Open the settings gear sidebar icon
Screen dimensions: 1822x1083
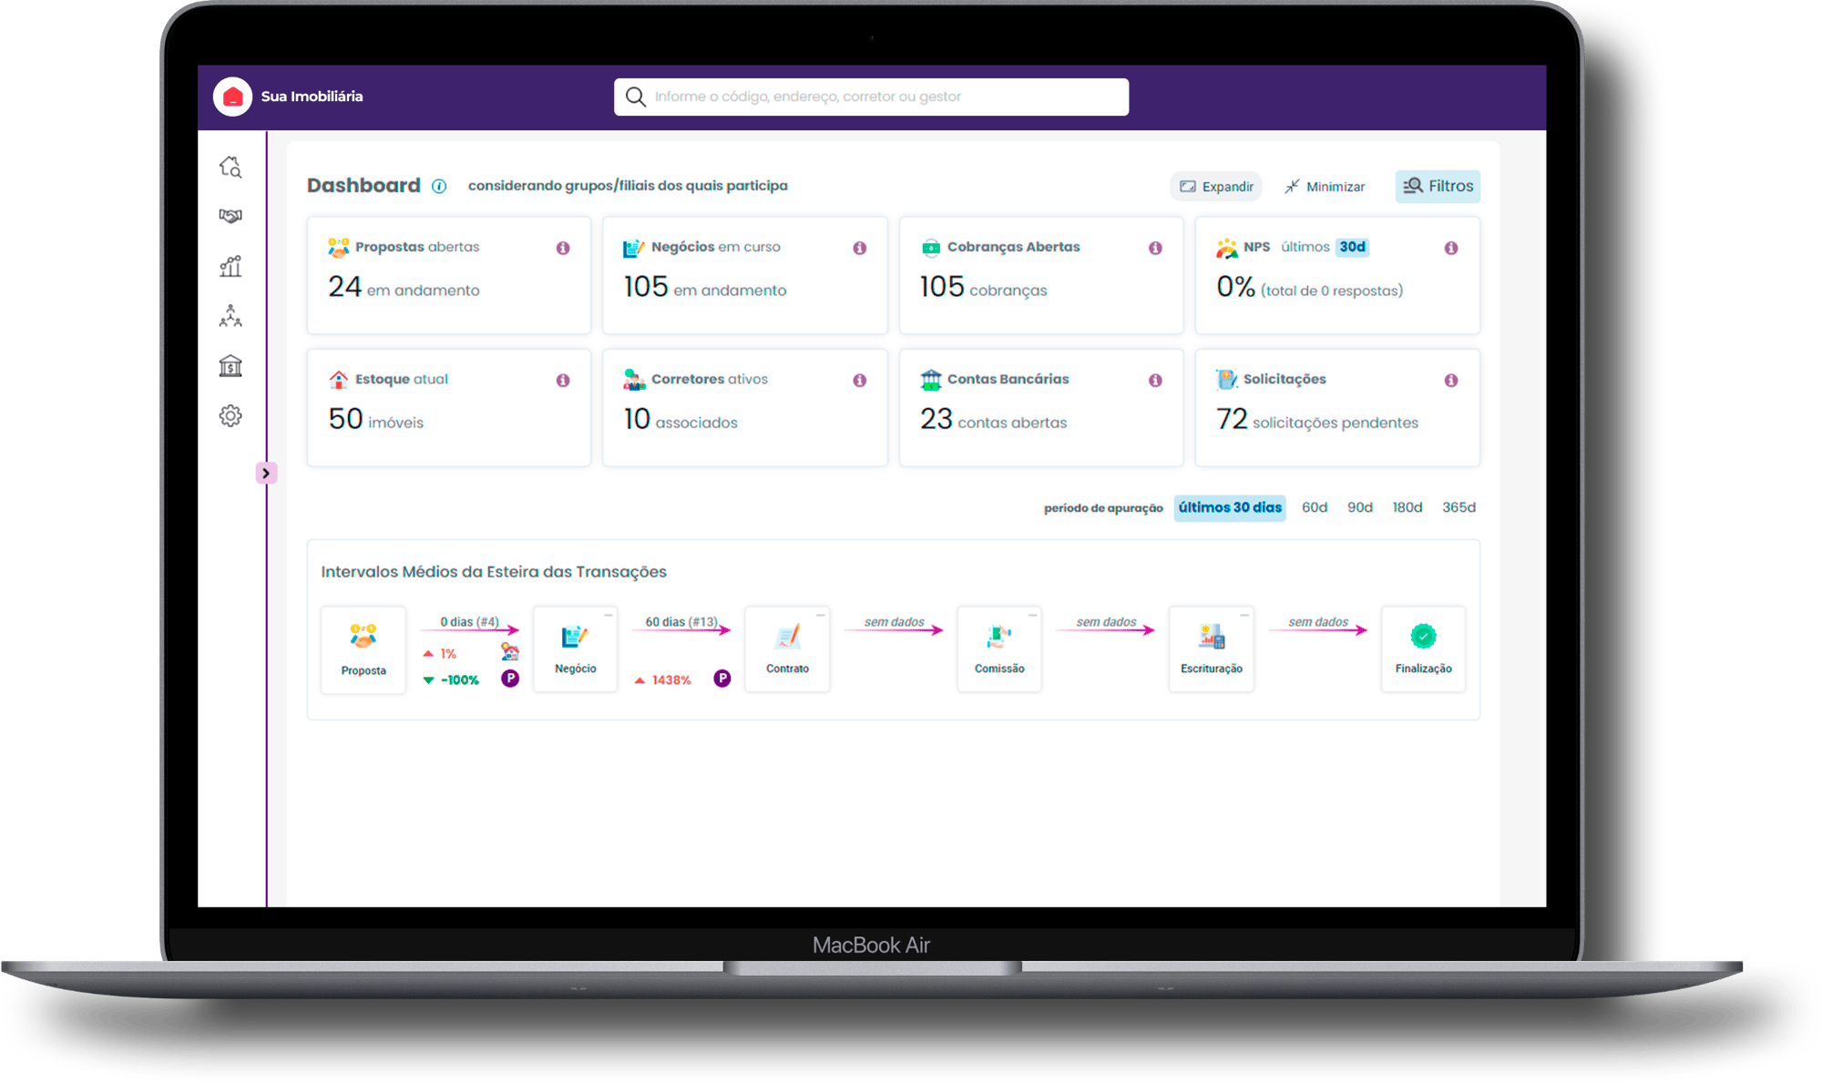[230, 415]
